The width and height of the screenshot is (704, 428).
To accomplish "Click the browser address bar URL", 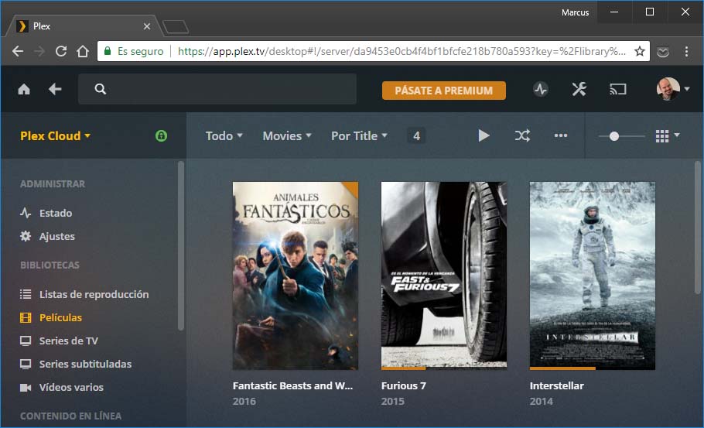I will [x=402, y=51].
